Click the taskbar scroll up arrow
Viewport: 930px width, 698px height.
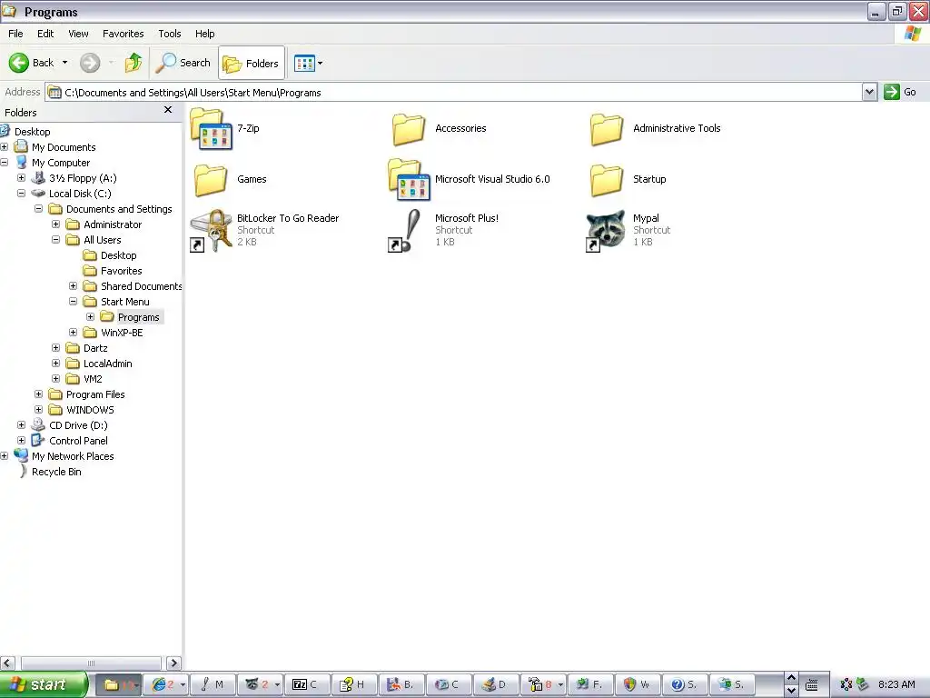pos(791,678)
